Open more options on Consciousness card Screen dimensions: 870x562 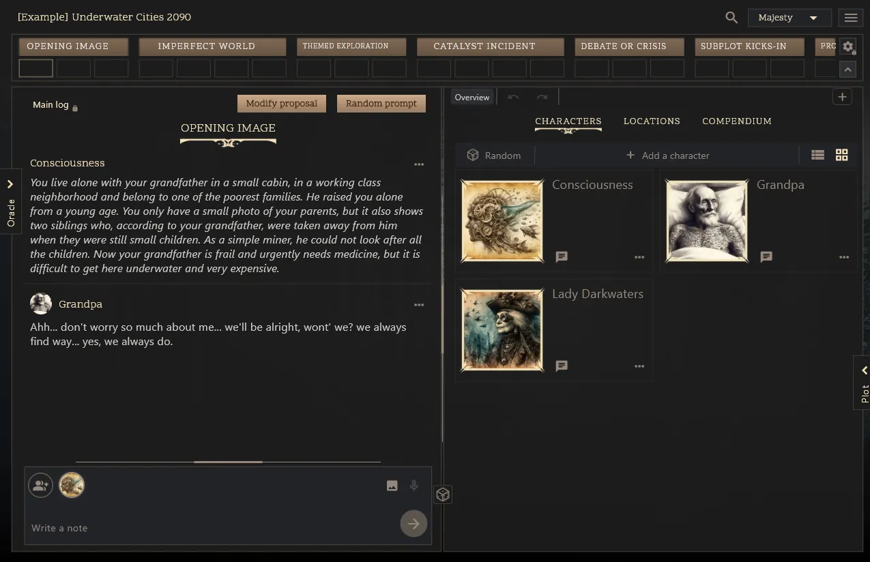tap(639, 258)
